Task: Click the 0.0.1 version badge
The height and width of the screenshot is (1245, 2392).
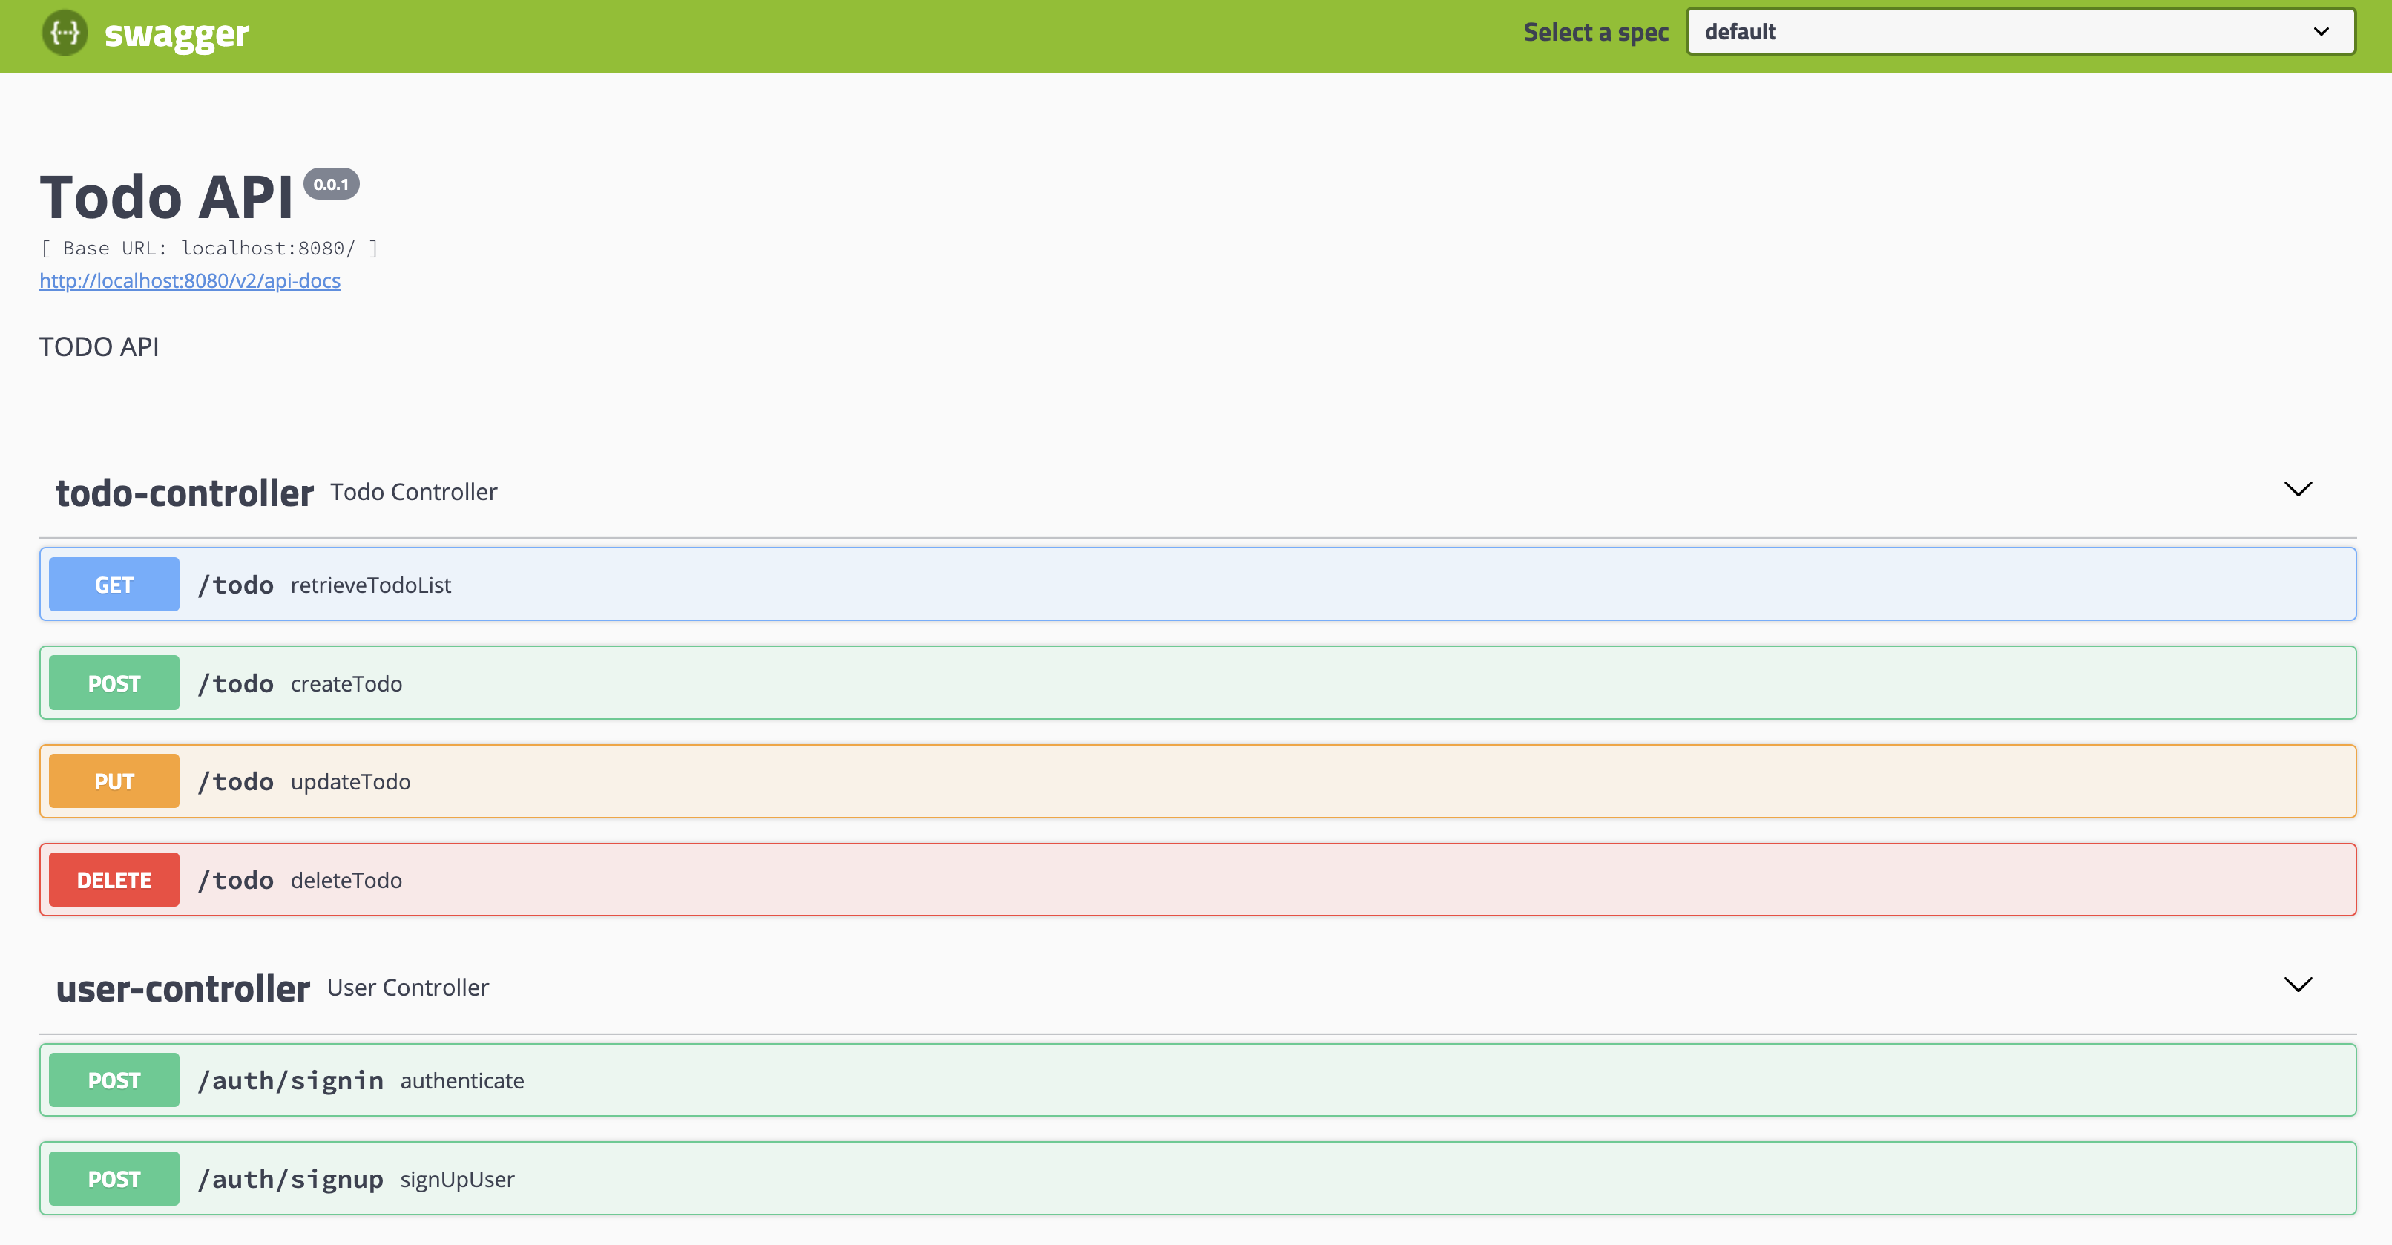Action: coord(332,184)
